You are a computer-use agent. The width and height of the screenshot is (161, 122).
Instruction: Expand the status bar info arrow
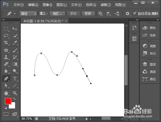click(86, 119)
